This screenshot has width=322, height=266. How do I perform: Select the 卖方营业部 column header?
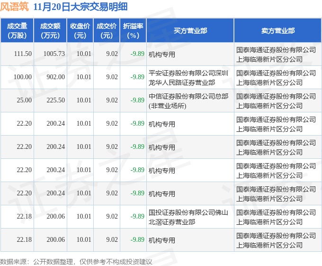point(278,31)
